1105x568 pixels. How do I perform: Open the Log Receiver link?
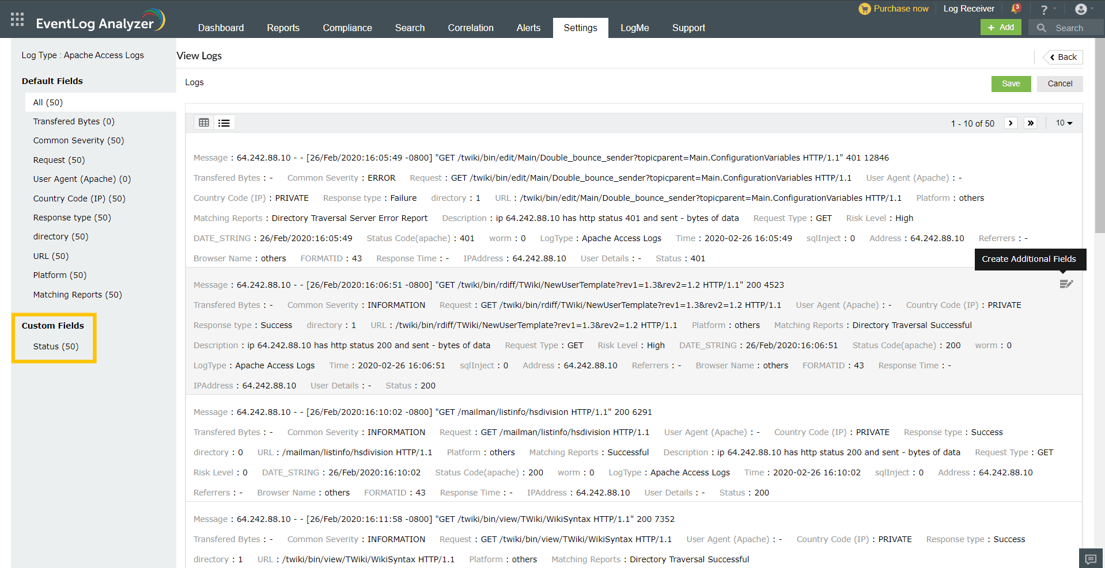click(x=968, y=9)
